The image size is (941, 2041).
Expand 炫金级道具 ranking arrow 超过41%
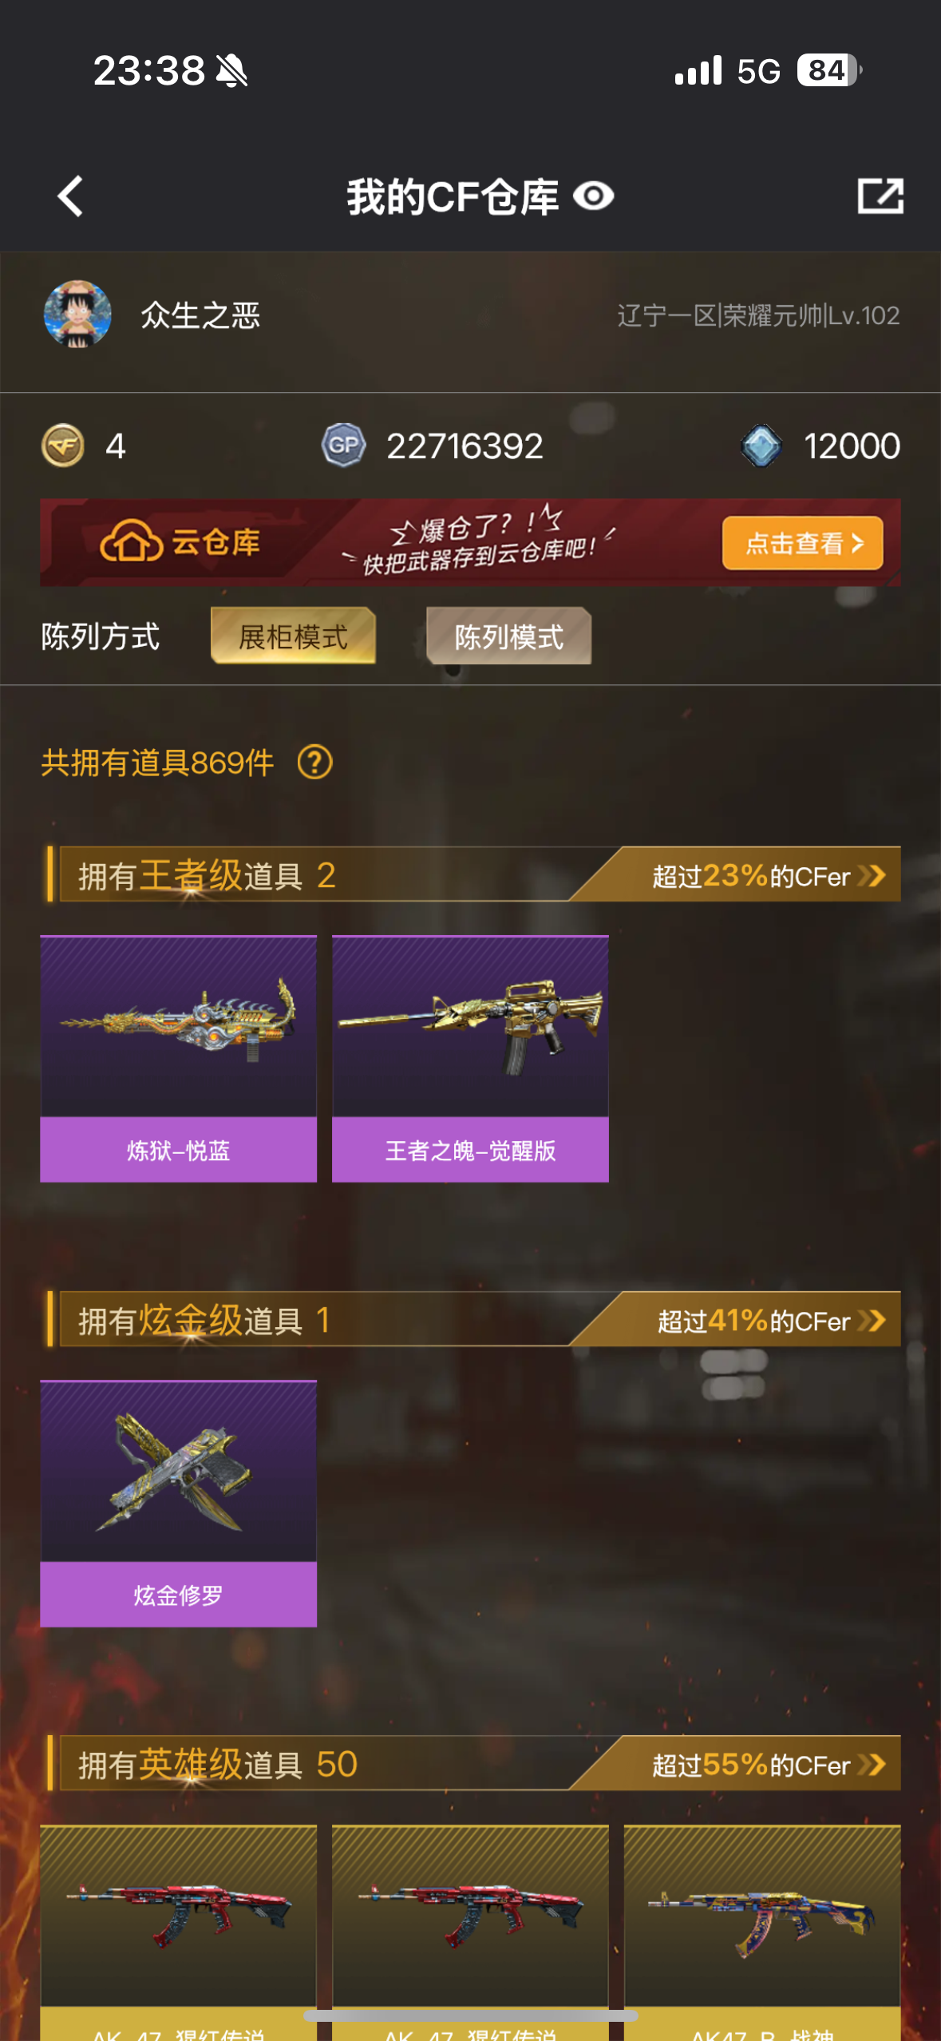[x=872, y=1321]
